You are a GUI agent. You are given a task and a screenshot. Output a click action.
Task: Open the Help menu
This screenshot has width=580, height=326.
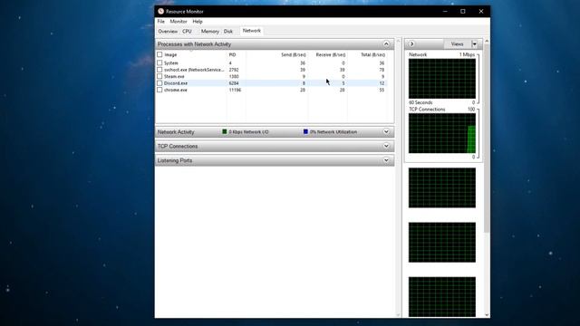tap(198, 22)
